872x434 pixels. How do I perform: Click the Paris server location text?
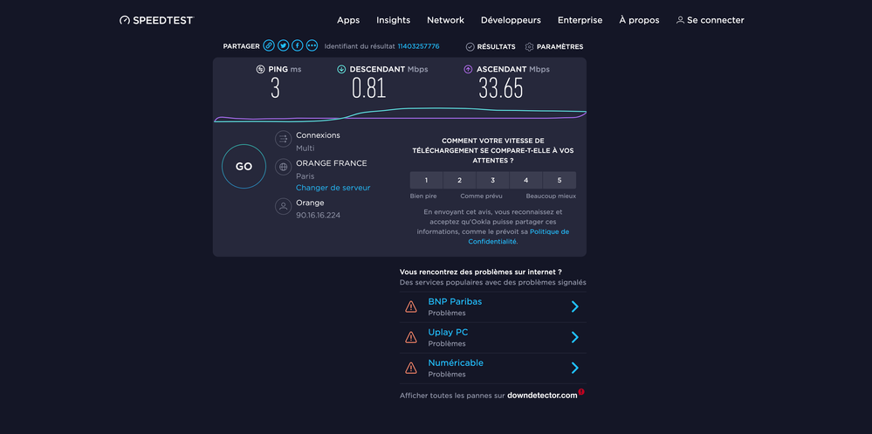point(306,176)
